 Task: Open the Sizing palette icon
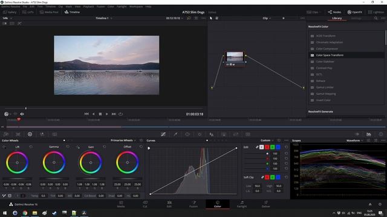click(x=236, y=134)
